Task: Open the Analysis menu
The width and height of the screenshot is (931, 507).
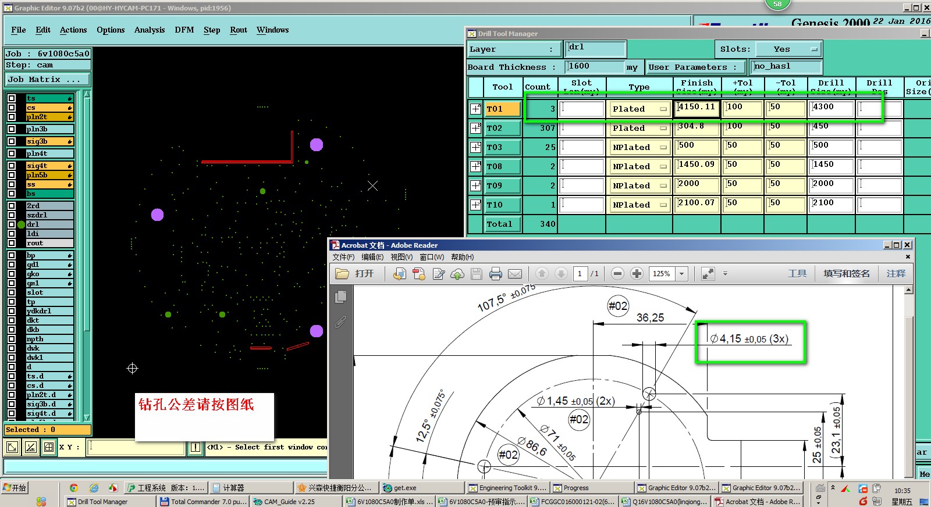Action: 150,30
